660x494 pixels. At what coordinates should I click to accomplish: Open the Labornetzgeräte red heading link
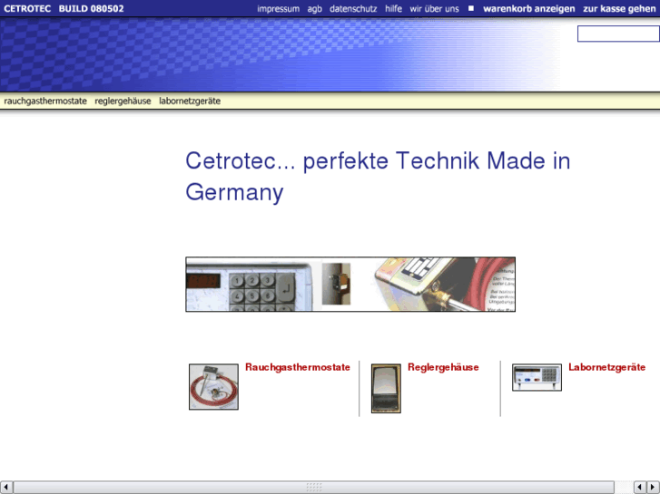(x=607, y=367)
